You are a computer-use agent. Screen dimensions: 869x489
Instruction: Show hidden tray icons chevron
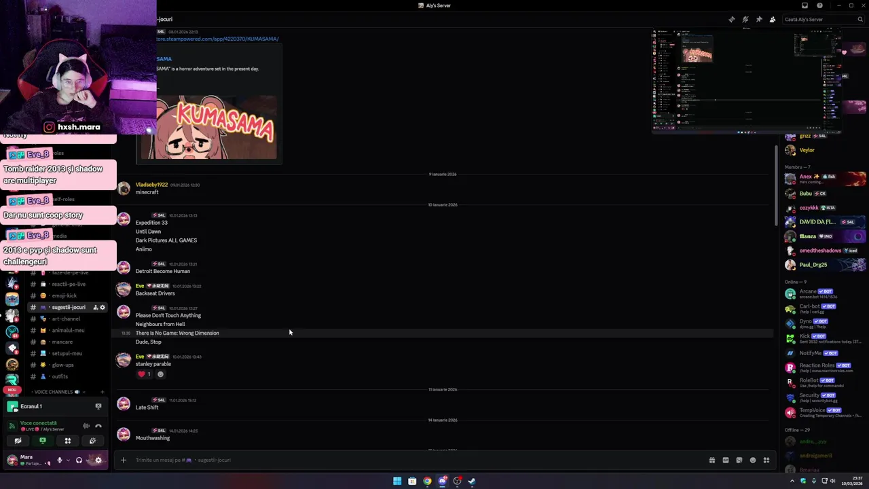pos(794,481)
